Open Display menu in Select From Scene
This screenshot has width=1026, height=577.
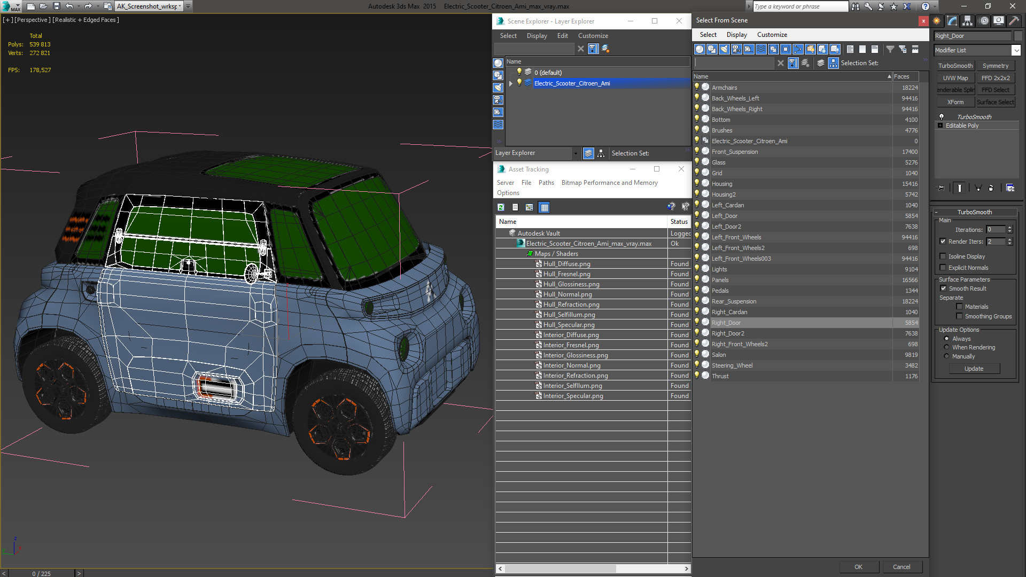(736, 35)
